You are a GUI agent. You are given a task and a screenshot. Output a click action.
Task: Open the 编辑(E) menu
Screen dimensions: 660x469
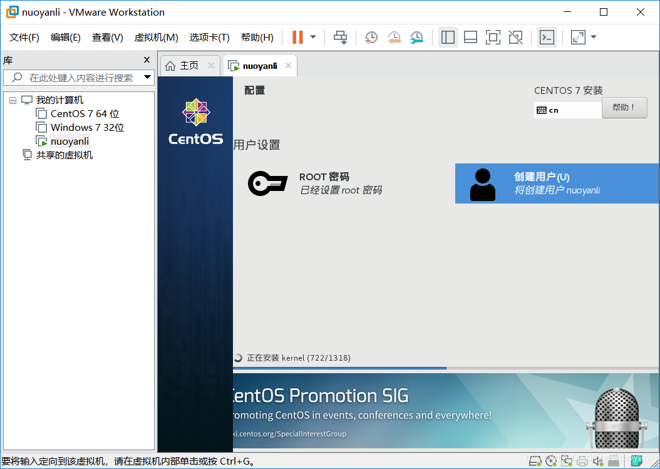pos(66,38)
